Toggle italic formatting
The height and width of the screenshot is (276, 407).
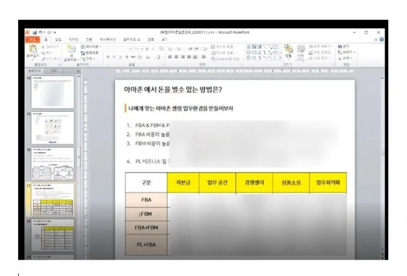114,57
